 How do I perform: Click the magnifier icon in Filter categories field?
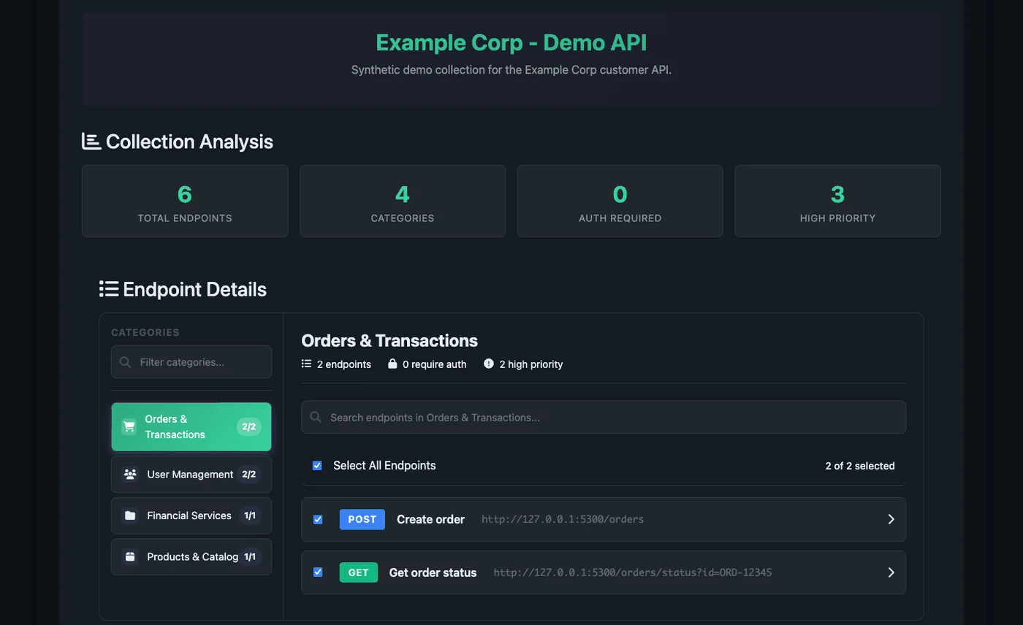(x=125, y=362)
